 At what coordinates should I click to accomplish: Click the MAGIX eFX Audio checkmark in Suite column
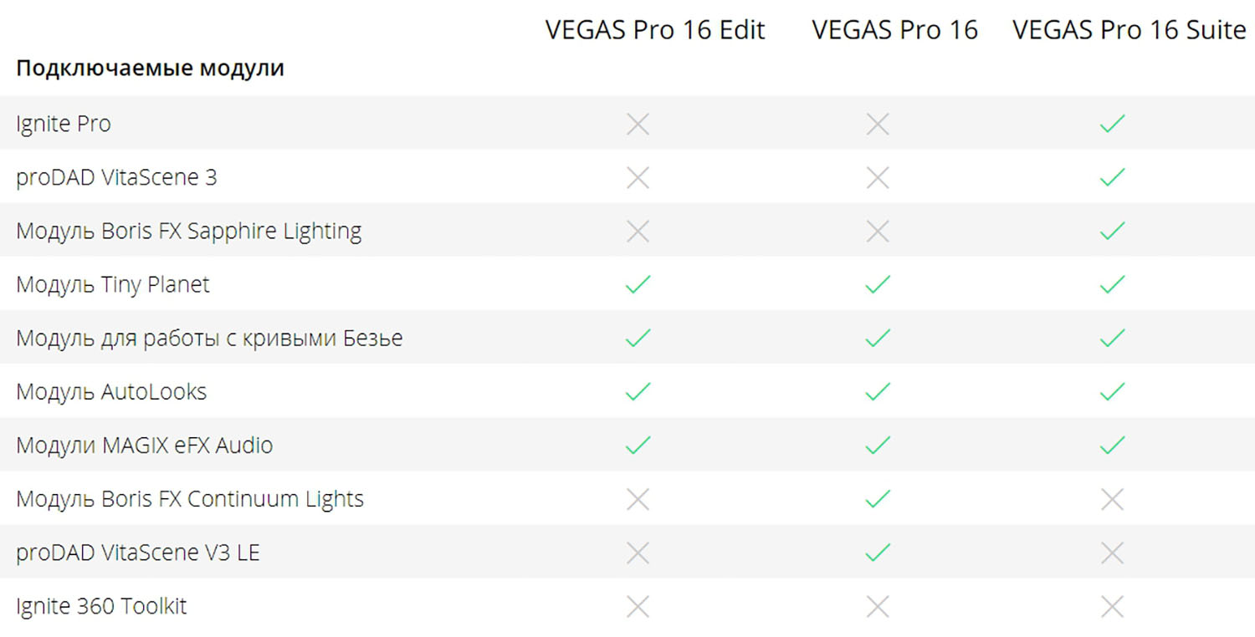(1112, 446)
